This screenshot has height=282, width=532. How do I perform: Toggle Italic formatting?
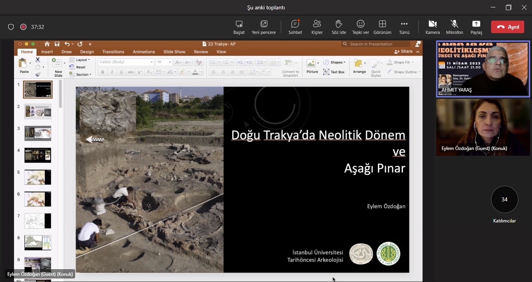pos(112,72)
